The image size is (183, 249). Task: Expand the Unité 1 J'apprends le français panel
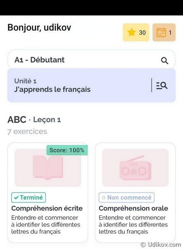click(91, 85)
